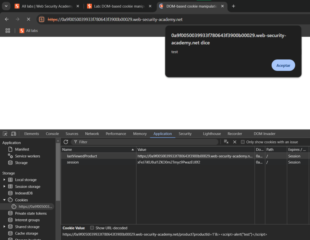Image resolution: width=310 pixels, height=240 pixels.
Task: Open the apps grid in bookmarks bar
Action: pyautogui.click(x=8, y=31)
